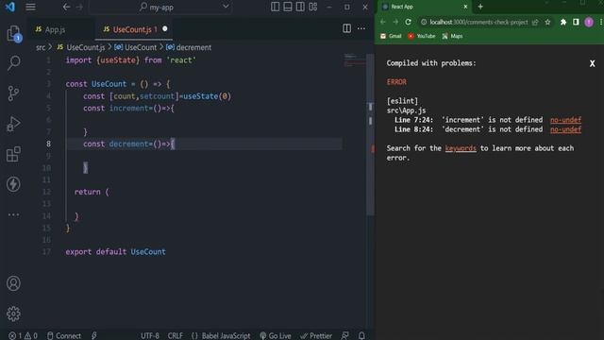Open the notifications bell icon
This screenshot has width=604, height=340.
coord(361,336)
